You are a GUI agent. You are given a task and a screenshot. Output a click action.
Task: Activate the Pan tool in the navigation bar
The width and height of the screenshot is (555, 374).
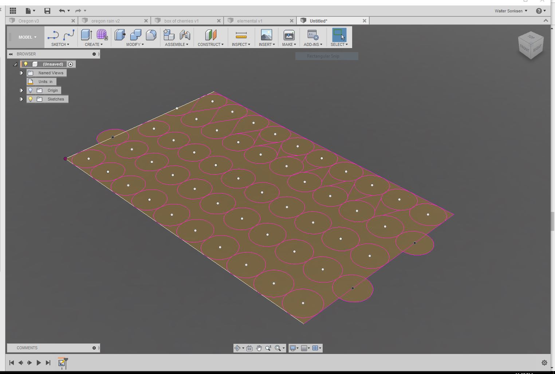click(x=259, y=348)
